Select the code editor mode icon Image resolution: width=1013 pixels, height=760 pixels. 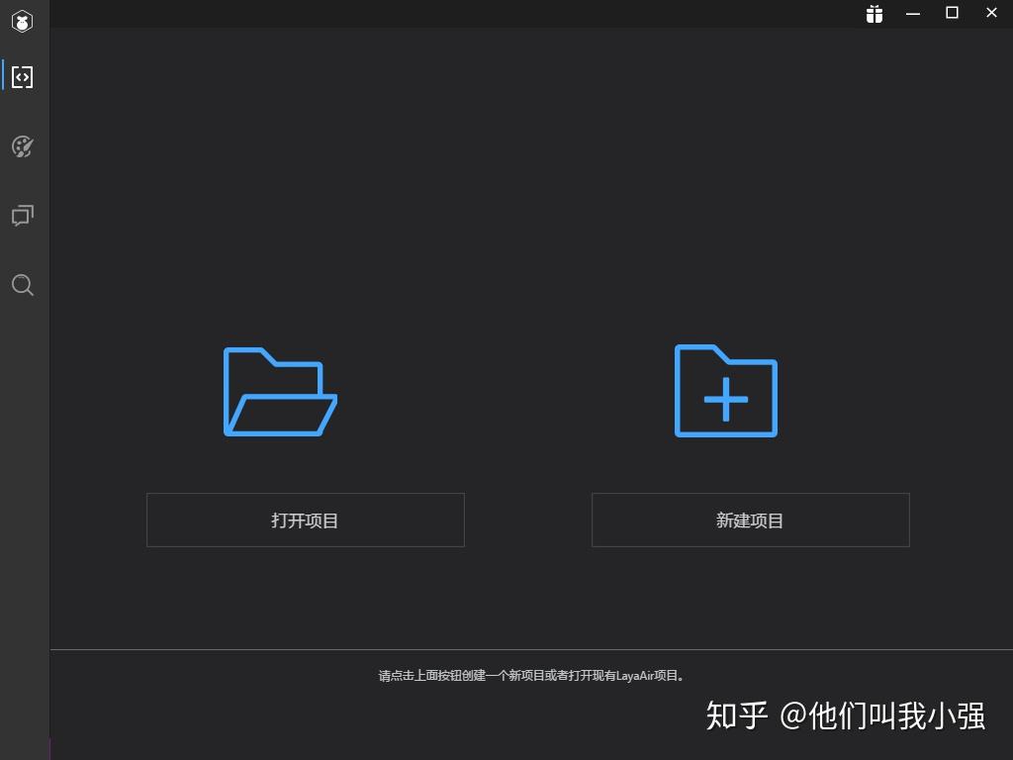point(22,76)
